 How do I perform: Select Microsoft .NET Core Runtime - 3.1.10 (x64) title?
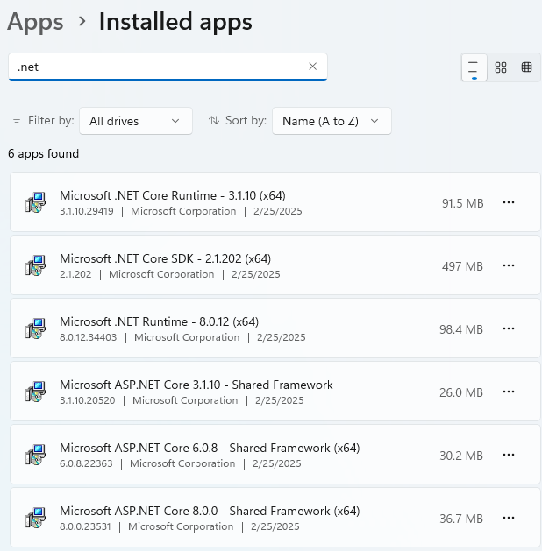coord(173,195)
